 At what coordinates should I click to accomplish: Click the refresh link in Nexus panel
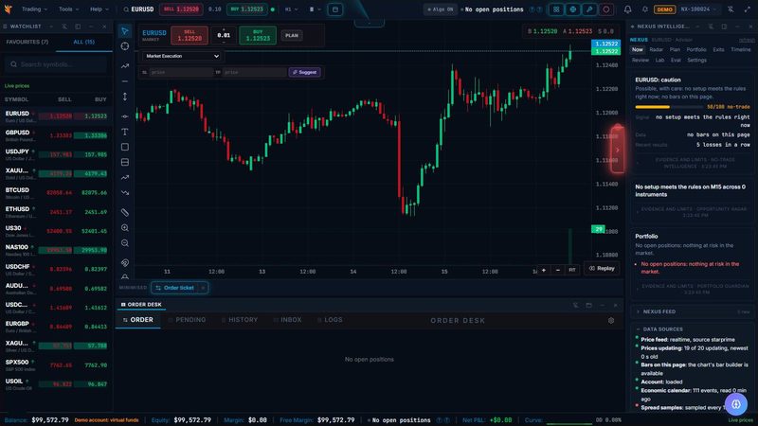tap(747, 40)
